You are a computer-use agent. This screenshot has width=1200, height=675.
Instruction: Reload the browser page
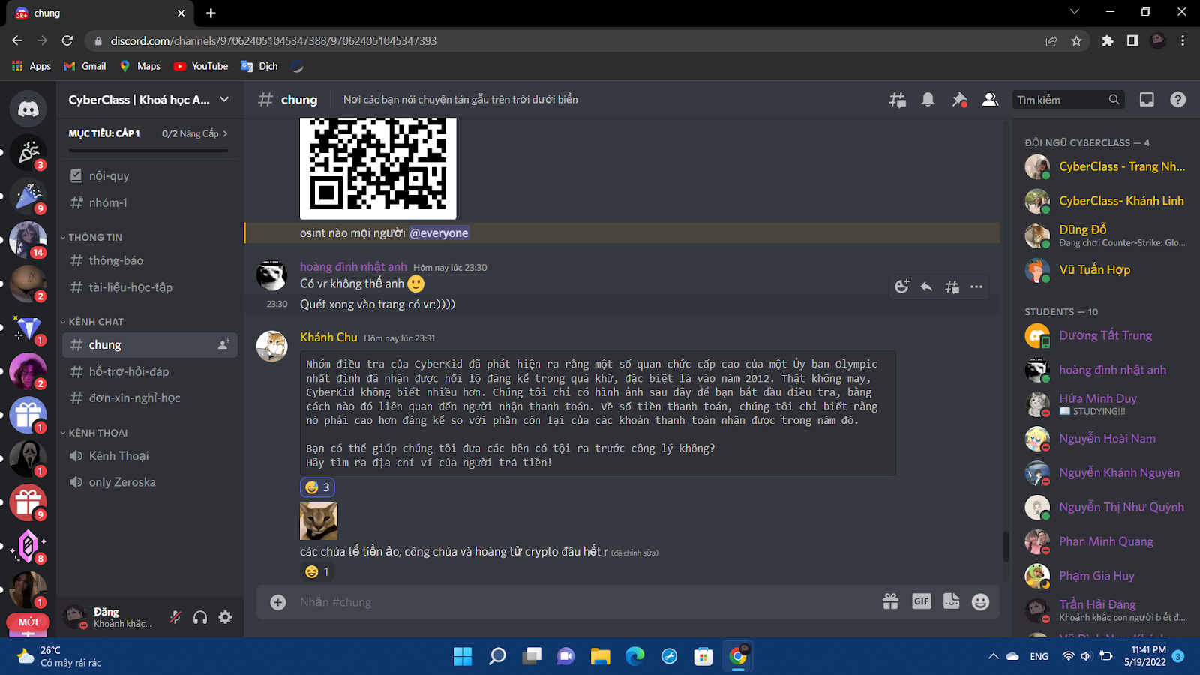click(67, 40)
